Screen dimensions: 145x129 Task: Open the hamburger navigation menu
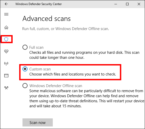[6, 14]
